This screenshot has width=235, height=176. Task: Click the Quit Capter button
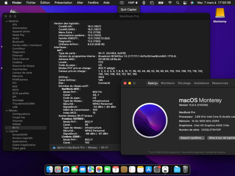129,10
